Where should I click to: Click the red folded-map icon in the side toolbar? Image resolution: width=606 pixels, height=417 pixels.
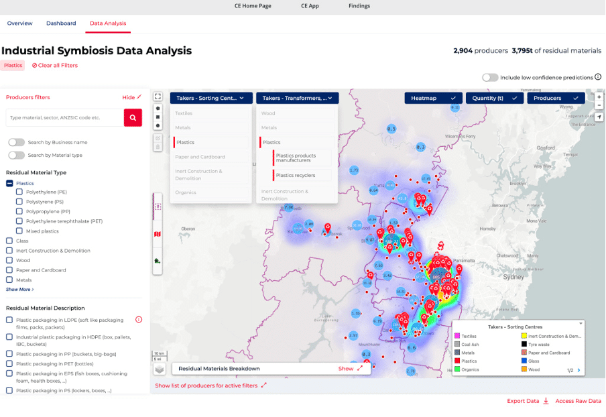pyautogui.click(x=158, y=235)
